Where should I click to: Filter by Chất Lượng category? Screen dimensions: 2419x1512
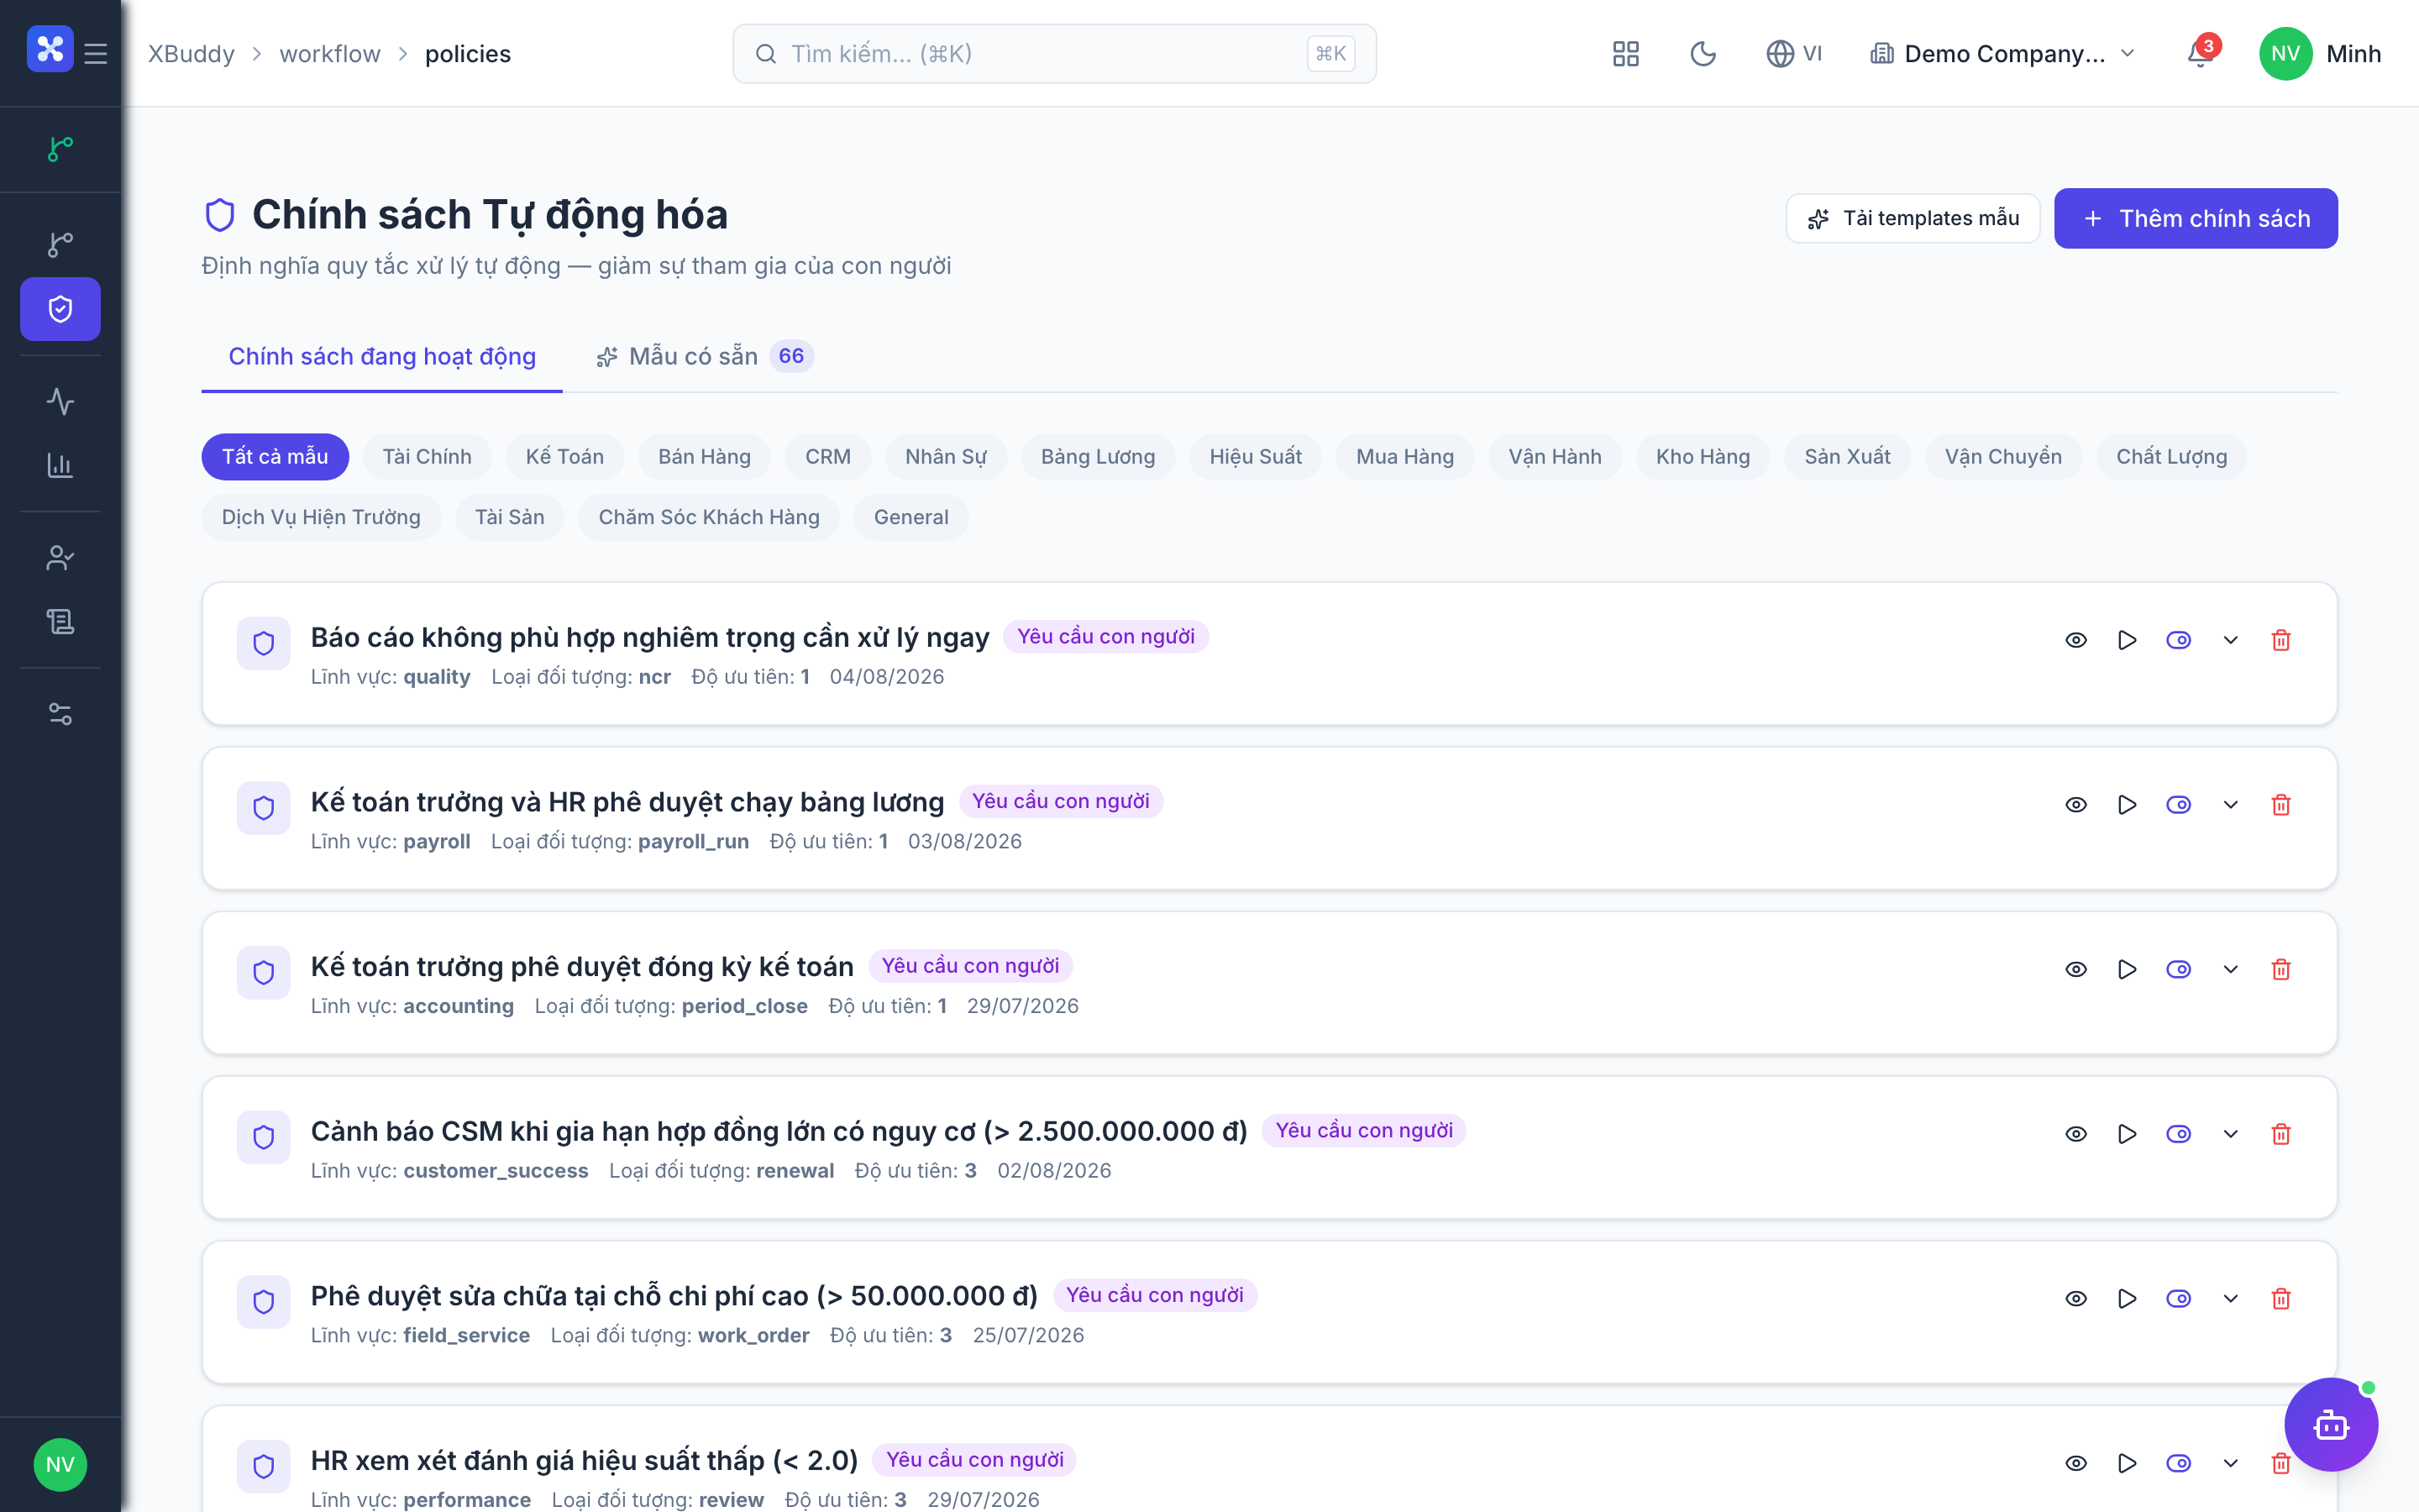[x=2171, y=457]
